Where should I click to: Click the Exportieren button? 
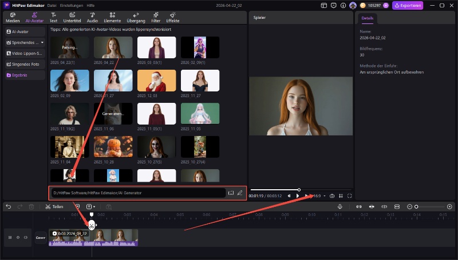tap(408, 5)
